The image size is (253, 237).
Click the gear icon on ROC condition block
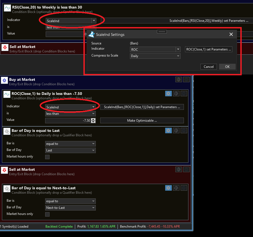[168, 94]
